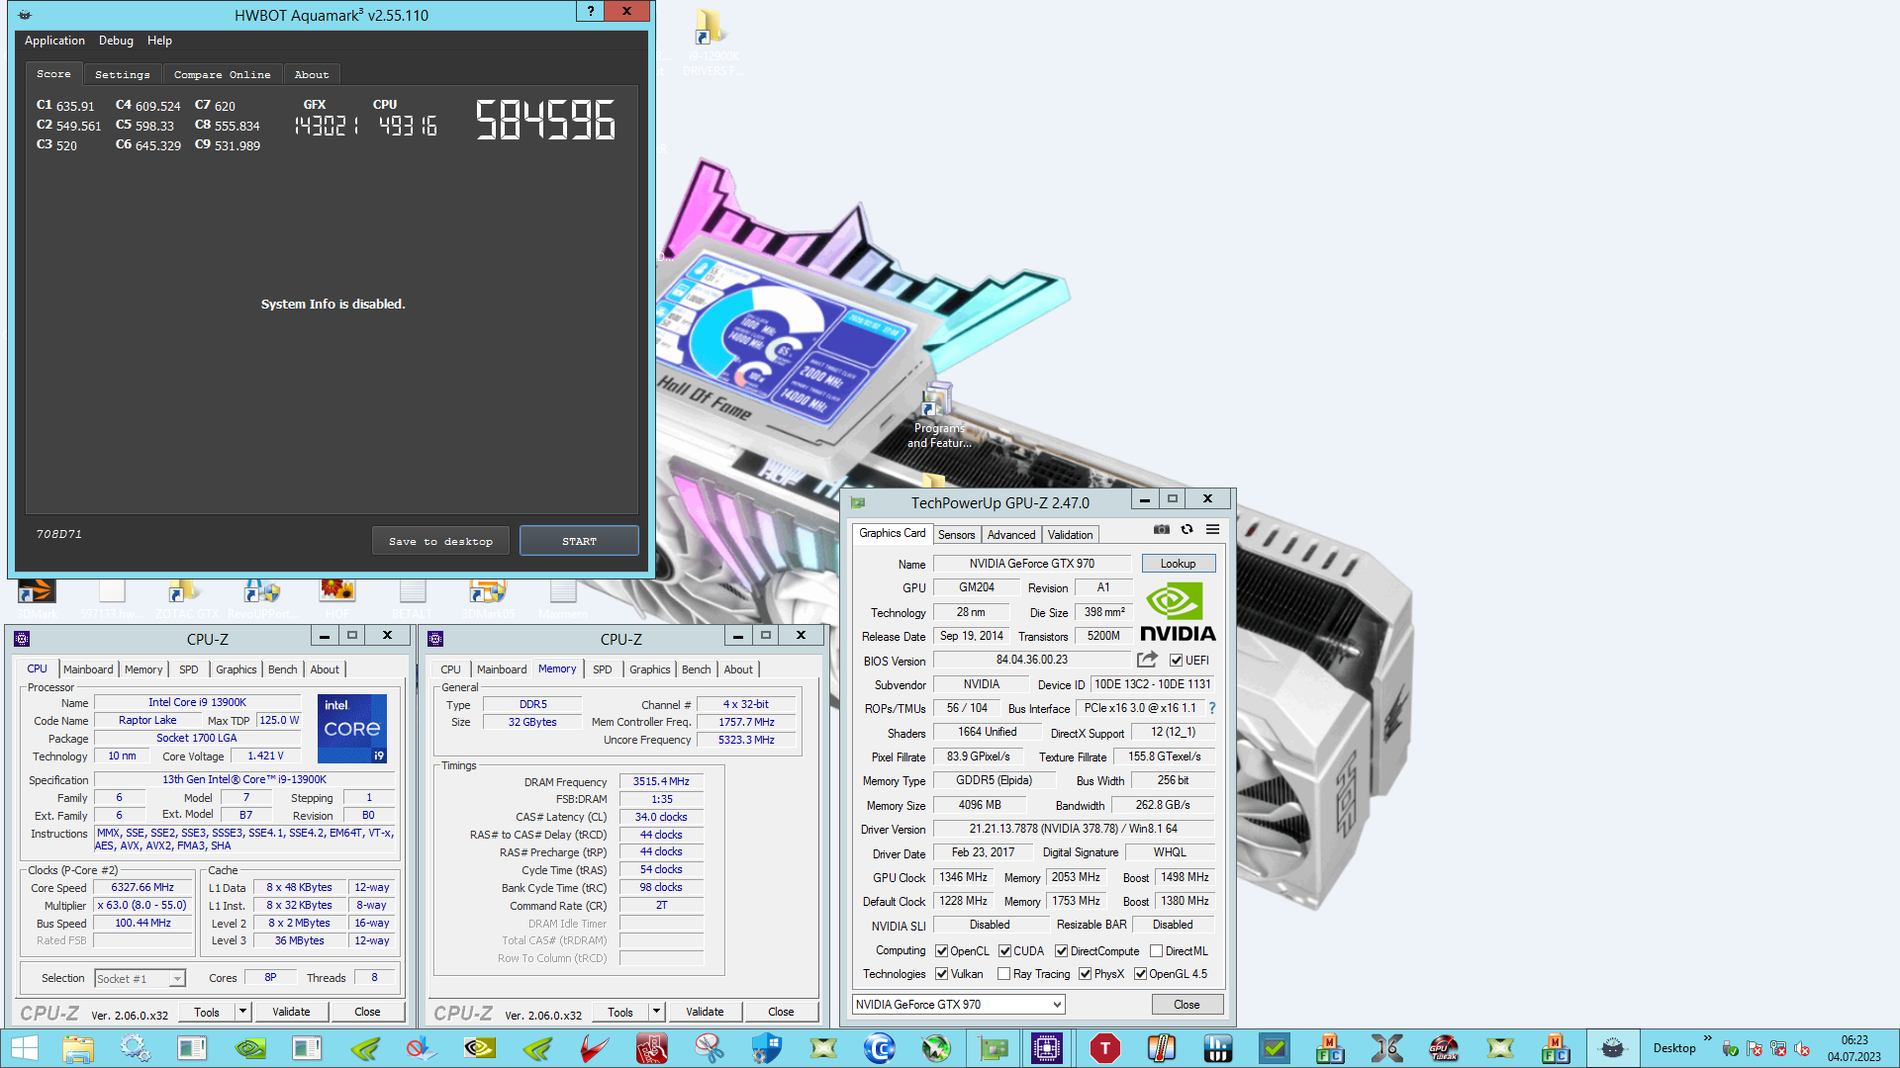Viewport: 1900px width, 1068px height.
Task: Click the GPU-Z title bar app icon
Action: 858,502
